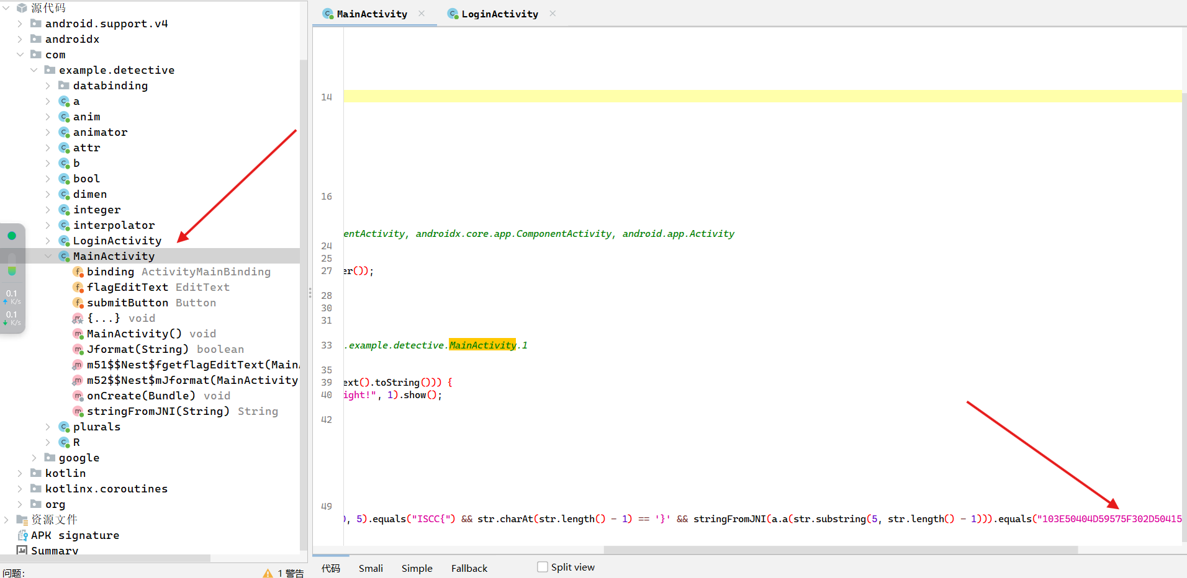Click the highlighted MainActivity text in code

point(482,345)
